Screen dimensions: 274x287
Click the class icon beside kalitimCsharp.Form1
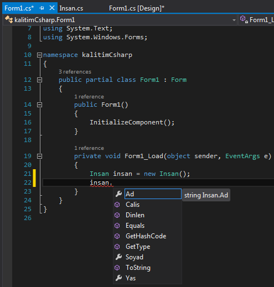[x=9, y=19]
